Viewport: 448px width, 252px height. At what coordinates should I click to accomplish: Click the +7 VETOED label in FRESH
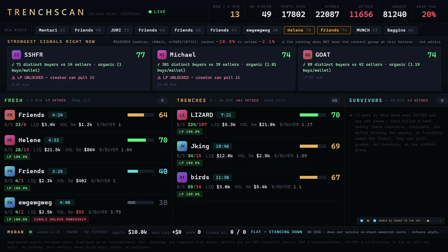(x=56, y=100)
